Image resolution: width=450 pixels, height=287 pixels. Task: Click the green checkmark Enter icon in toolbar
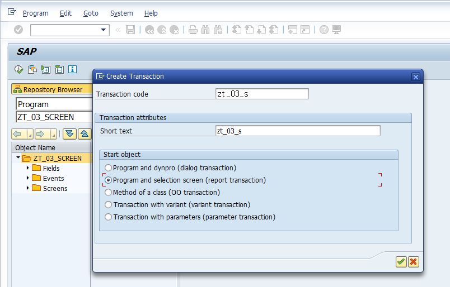coord(18,30)
